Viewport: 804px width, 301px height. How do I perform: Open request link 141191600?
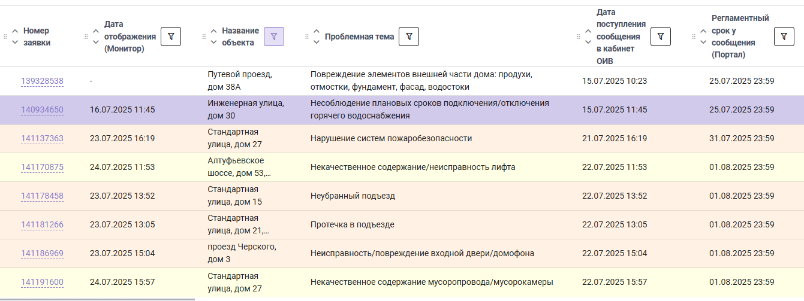[x=42, y=282]
